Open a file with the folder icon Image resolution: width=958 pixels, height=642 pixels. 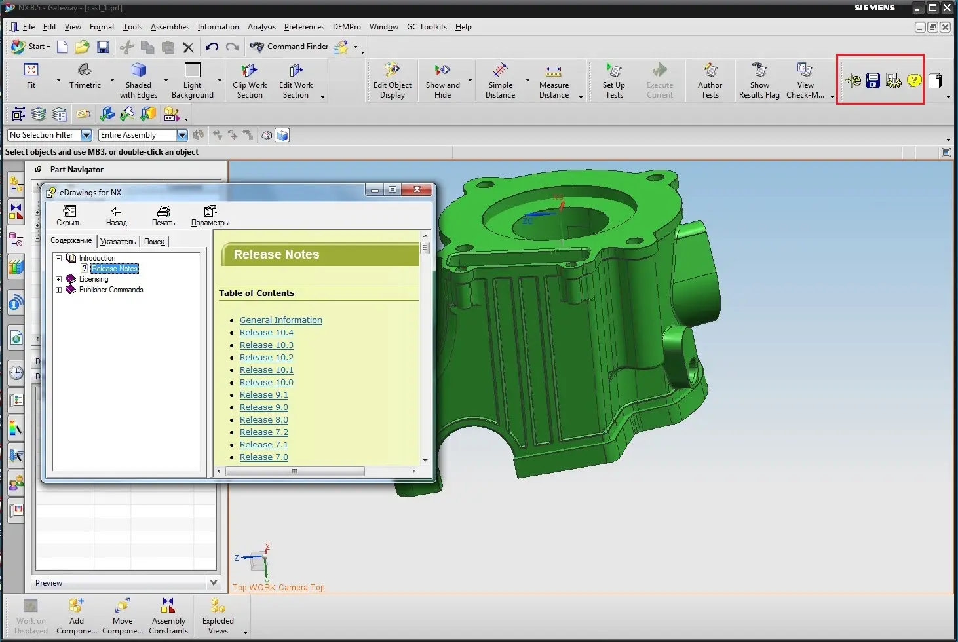tap(82, 47)
